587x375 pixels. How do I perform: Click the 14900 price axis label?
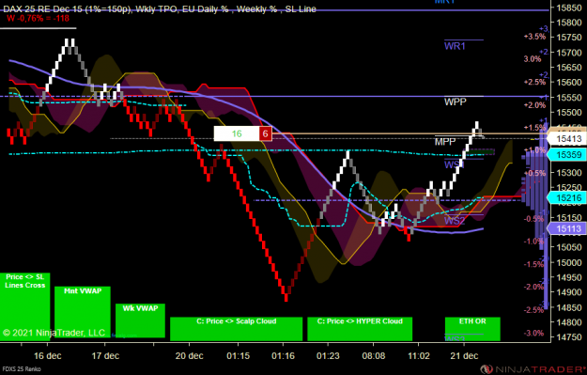click(569, 292)
